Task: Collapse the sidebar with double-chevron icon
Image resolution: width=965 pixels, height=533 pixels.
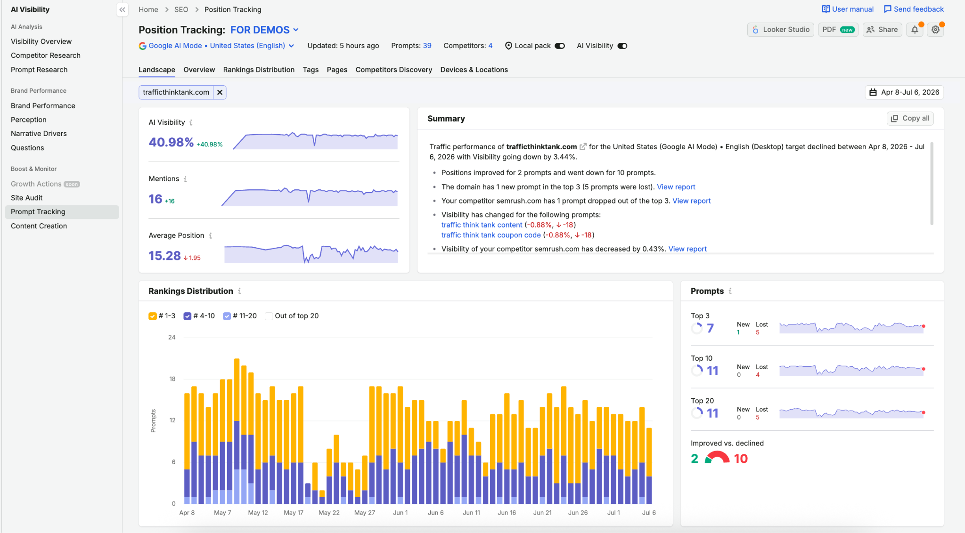Action: (122, 9)
